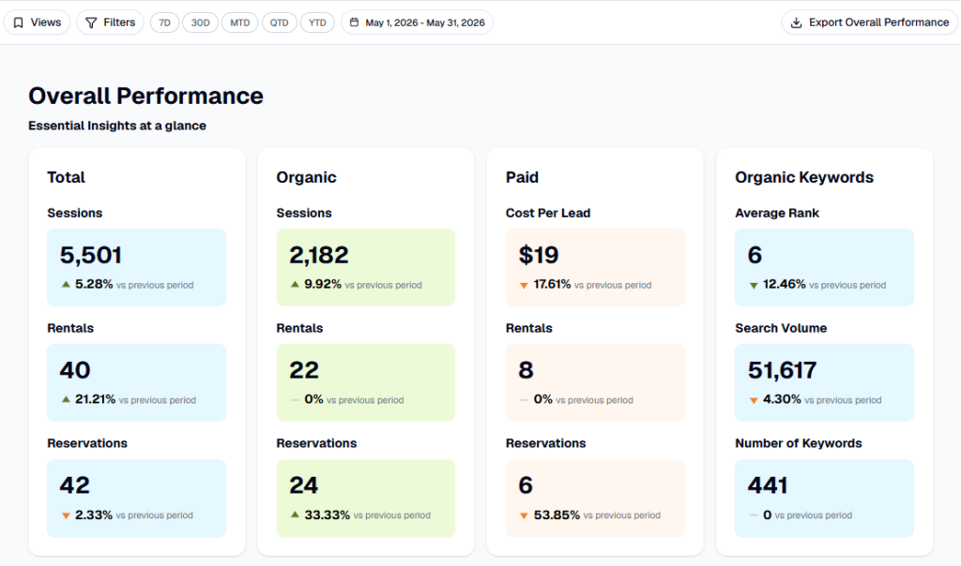The width and height of the screenshot is (961, 566).
Task: Open the Filters button
Action: click(x=111, y=22)
